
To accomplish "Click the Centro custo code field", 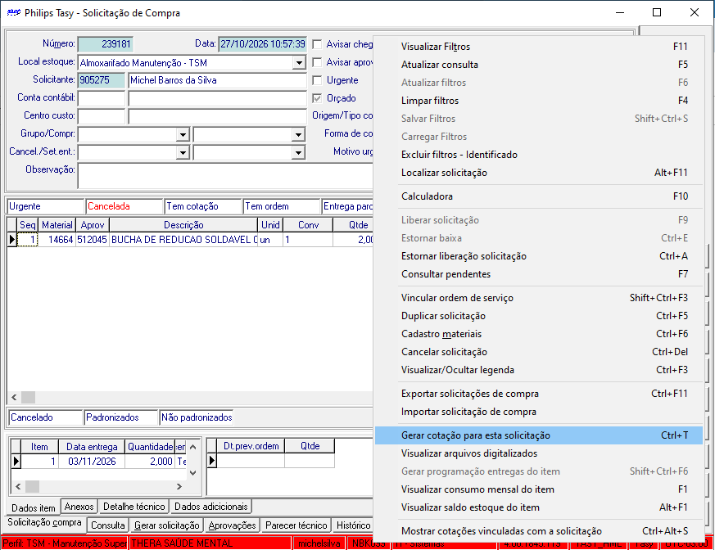I will pos(102,116).
